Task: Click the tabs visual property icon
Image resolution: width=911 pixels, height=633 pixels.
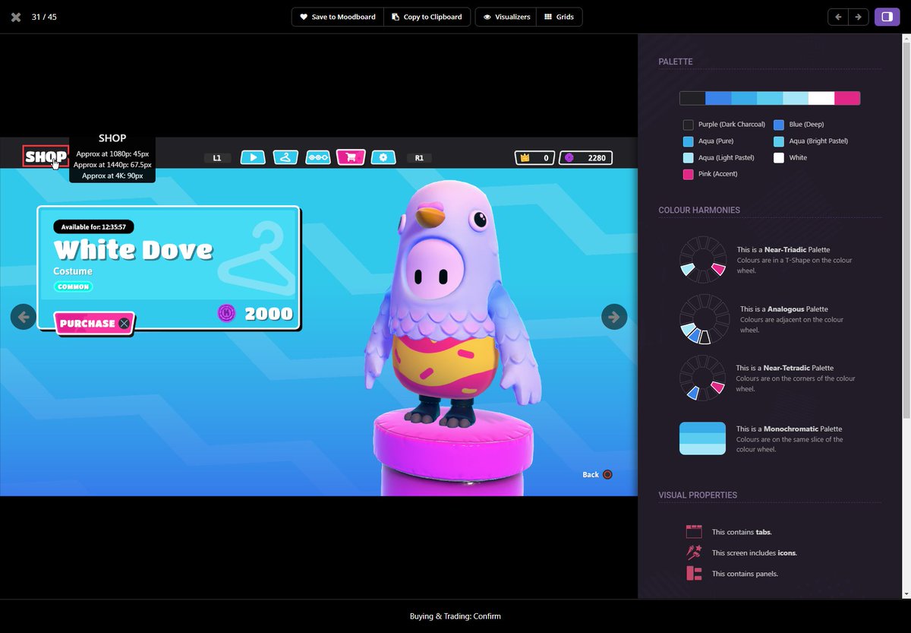Action: [694, 532]
